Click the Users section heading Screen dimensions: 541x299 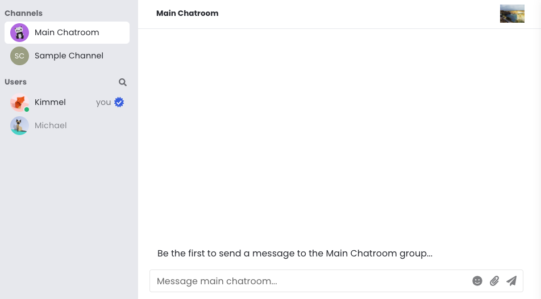15,82
